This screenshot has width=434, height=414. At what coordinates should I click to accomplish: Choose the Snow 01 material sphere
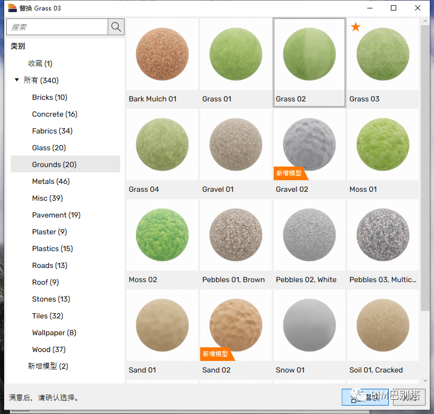[309, 325]
